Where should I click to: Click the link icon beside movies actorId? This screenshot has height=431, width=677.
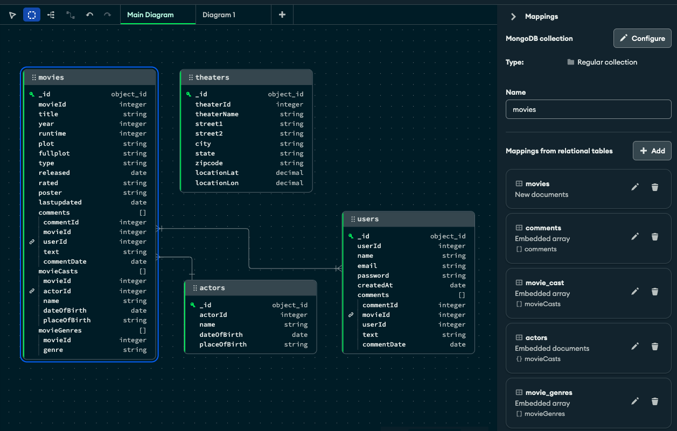(32, 291)
